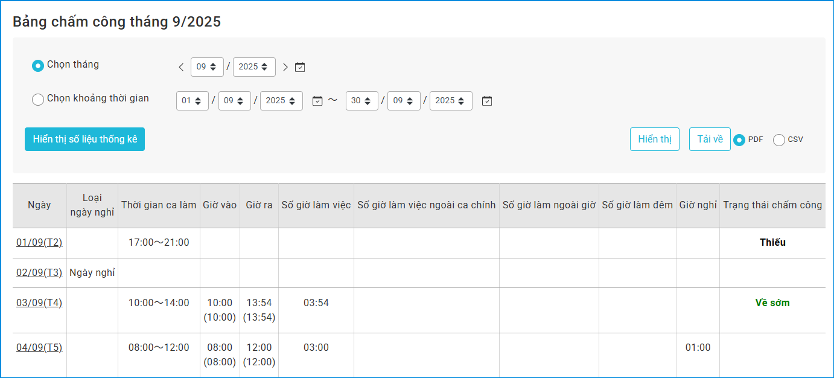Open end day dropdown showing 30

coord(361,101)
